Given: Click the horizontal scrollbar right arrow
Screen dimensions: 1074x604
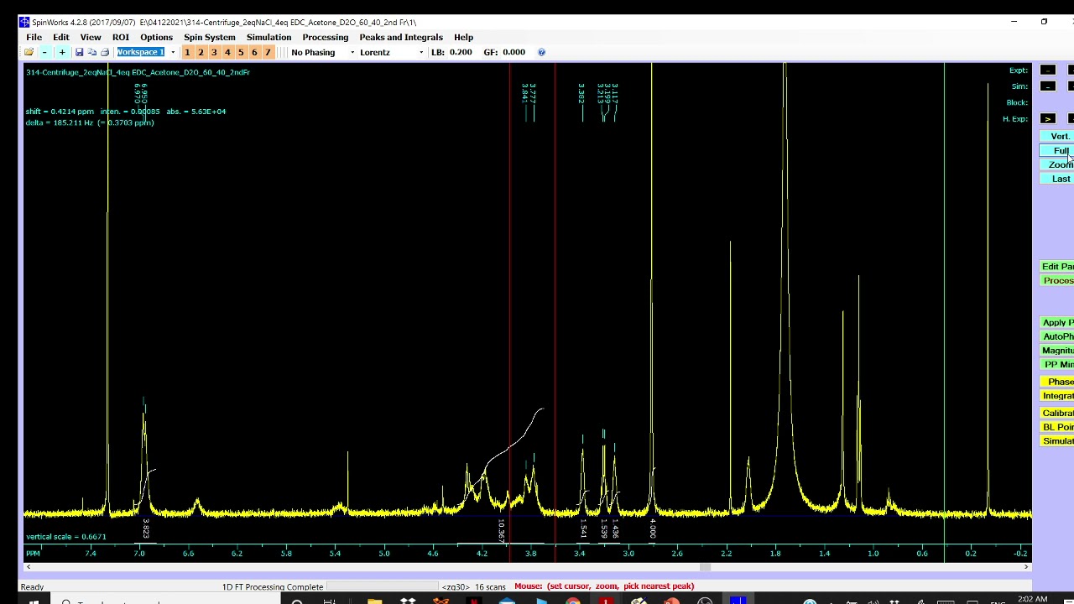Looking at the screenshot, I should point(1026,567).
